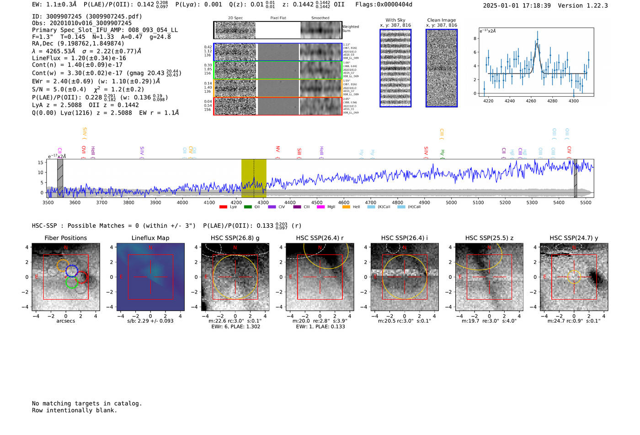This screenshot has height=435, width=640.
Task: Click the yellow aperture circle in y-band cutout
Action: pyautogui.click(x=574, y=277)
